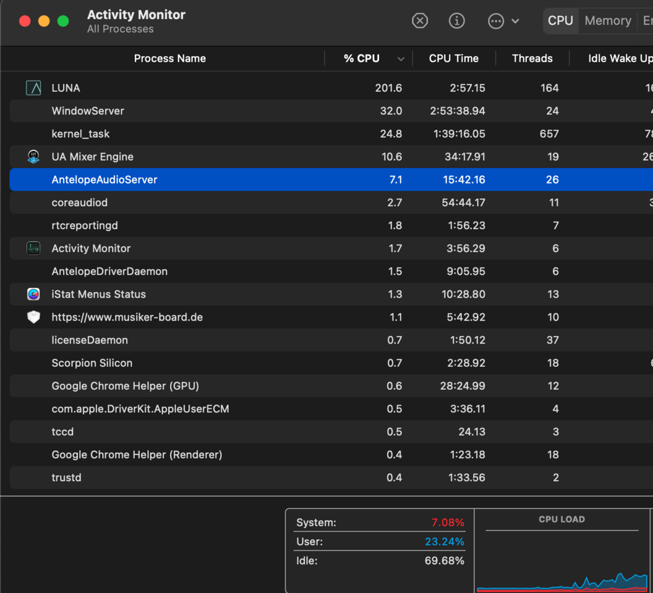
Task: Expand the chevron beside the ellipsis button
Action: pyautogui.click(x=515, y=21)
